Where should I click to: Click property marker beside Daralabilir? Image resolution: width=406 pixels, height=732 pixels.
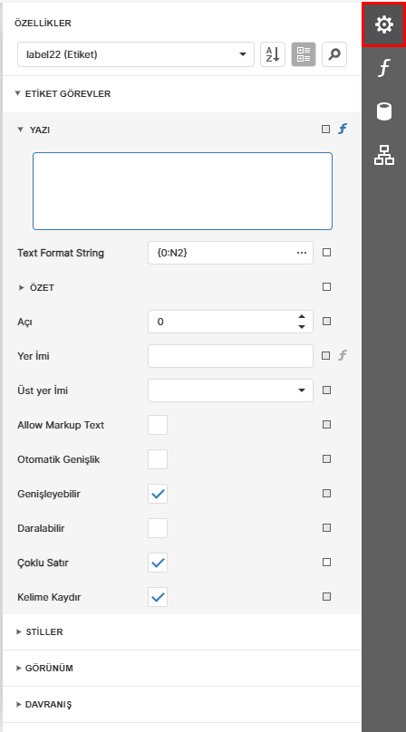click(x=326, y=527)
